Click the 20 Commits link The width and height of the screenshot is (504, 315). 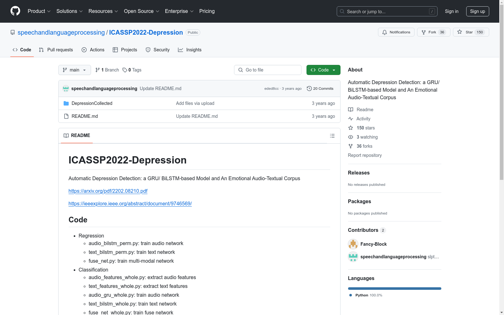coord(320,89)
